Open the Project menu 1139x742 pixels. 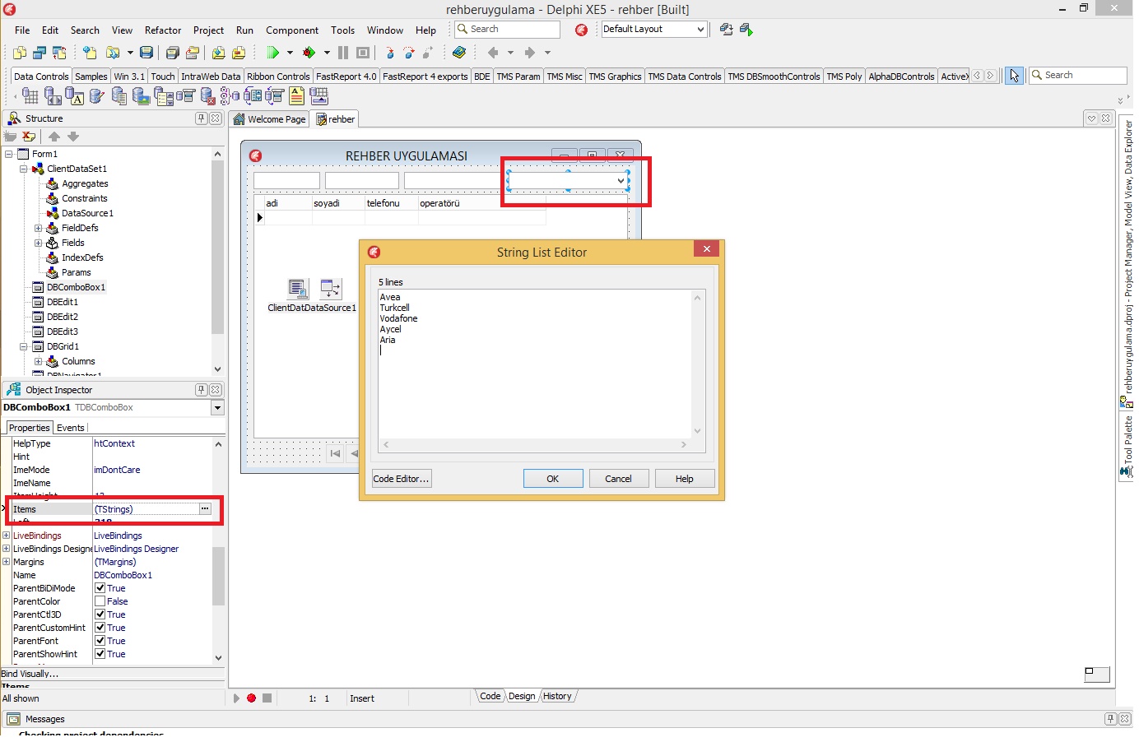coord(208,30)
